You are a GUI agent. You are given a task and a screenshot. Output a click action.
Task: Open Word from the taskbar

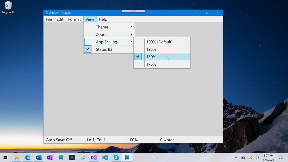(x=39, y=157)
